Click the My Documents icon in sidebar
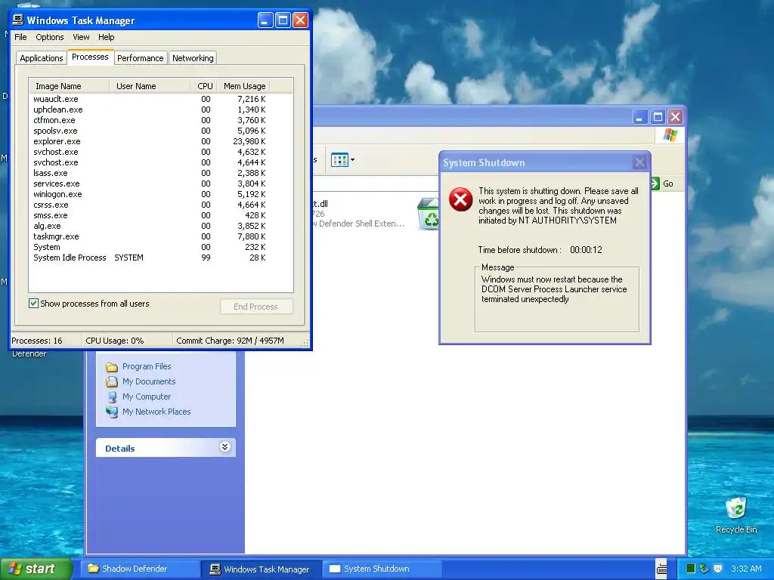The width and height of the screenshot is (774, 580). [112, 381]
